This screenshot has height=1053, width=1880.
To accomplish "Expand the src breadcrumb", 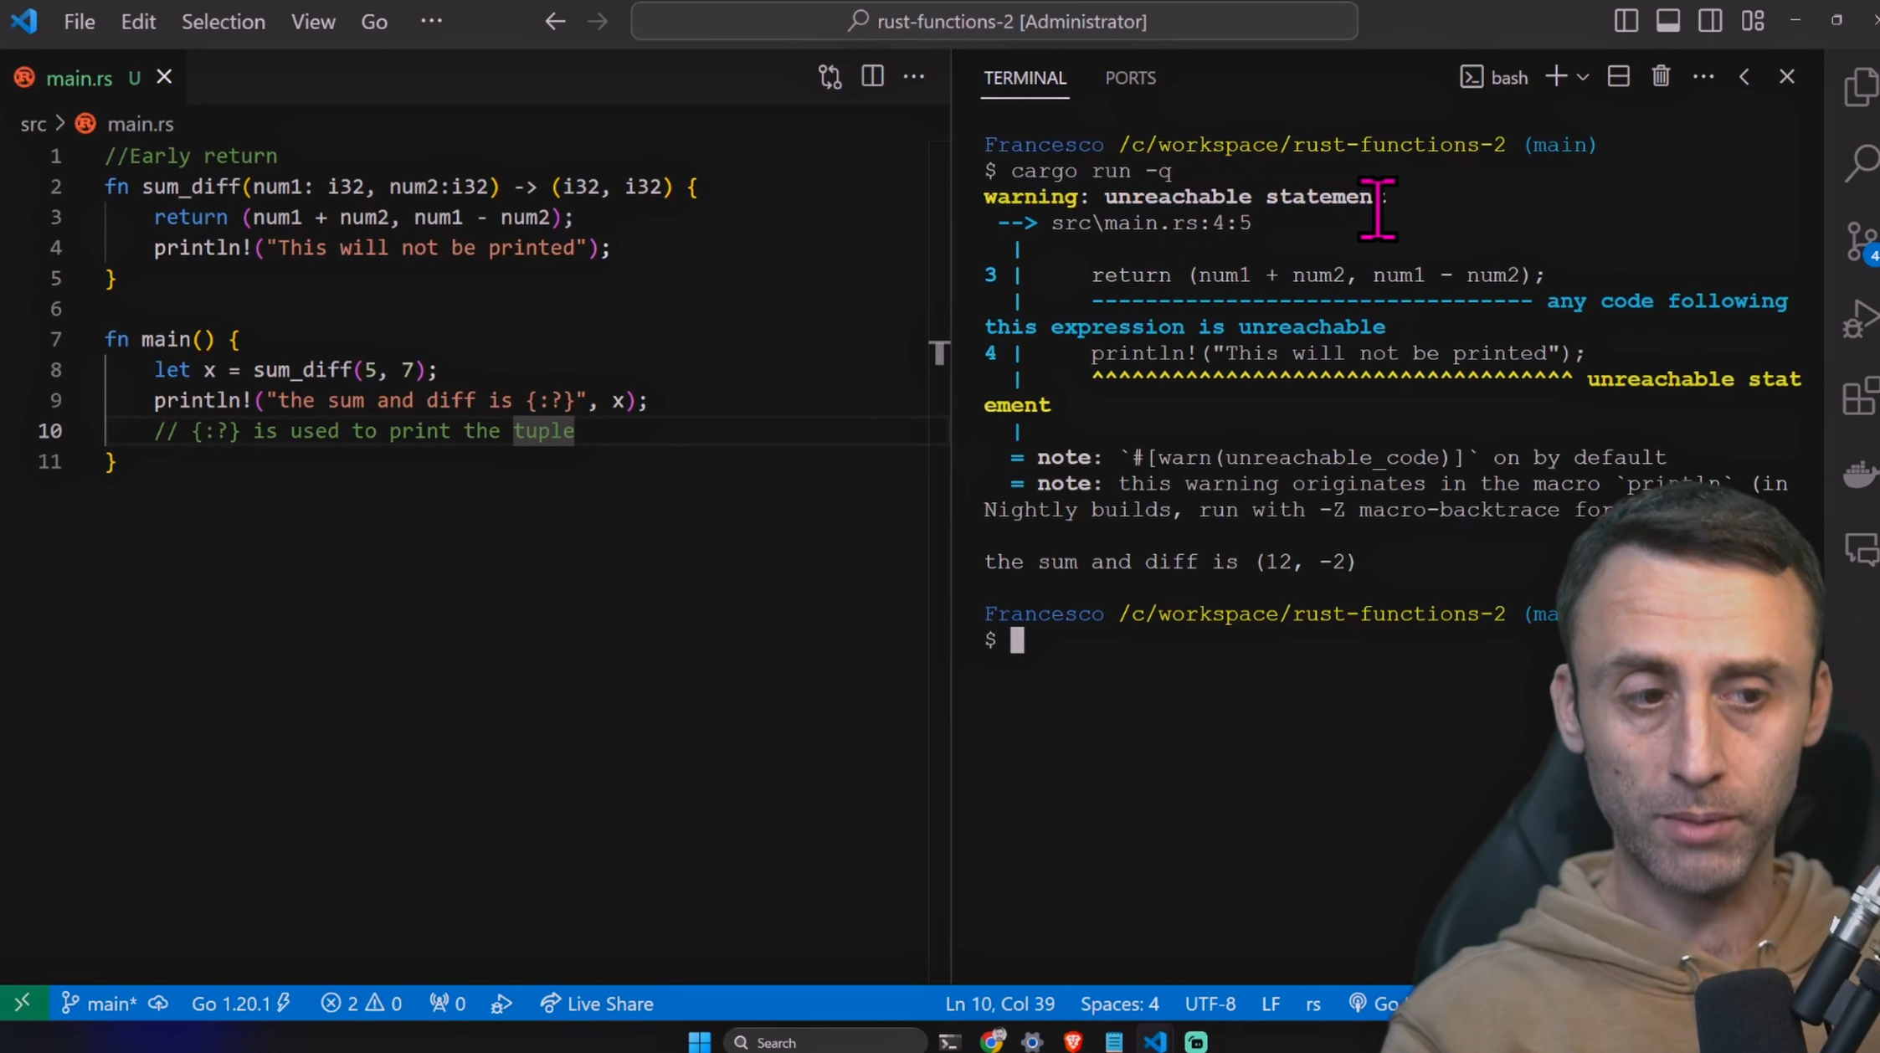I will pyautogui.click(x=33, y=124).
